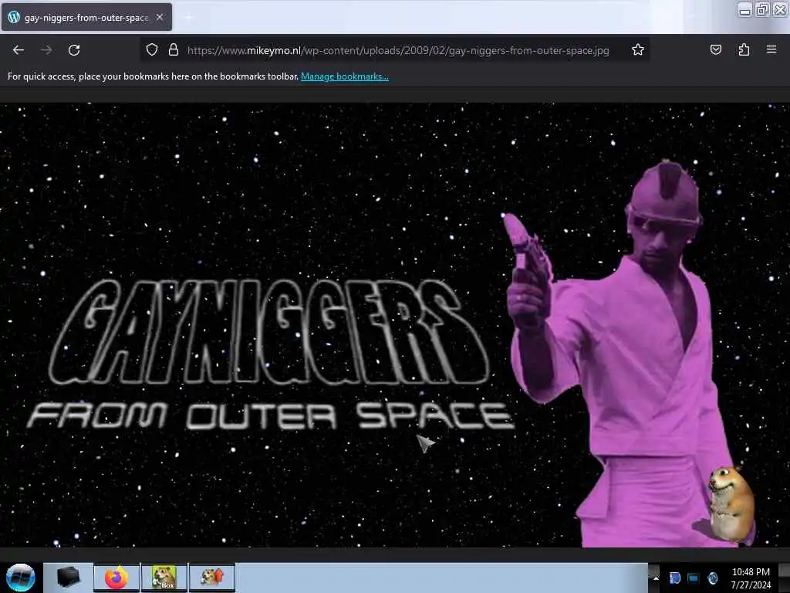790x593 pixels.
Task: Open the Save to Pocket button
Action: pos(715,49)
